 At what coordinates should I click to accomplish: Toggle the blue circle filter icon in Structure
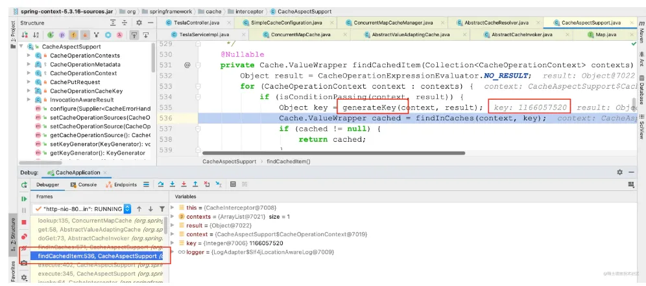tap(108, 36)
